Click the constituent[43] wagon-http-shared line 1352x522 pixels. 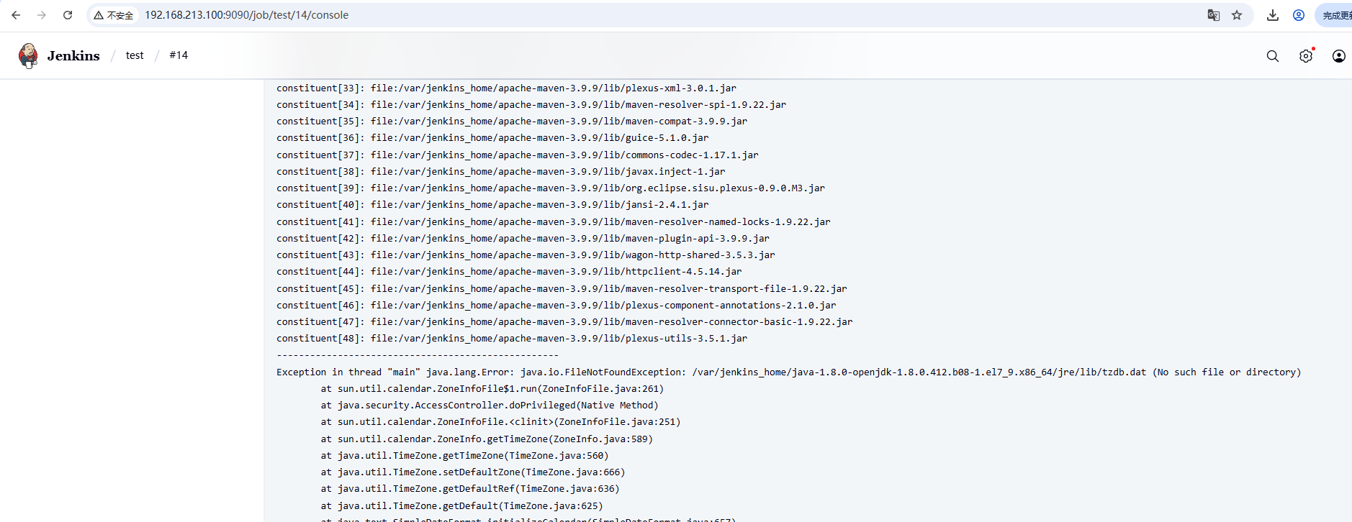coord(526,255)
